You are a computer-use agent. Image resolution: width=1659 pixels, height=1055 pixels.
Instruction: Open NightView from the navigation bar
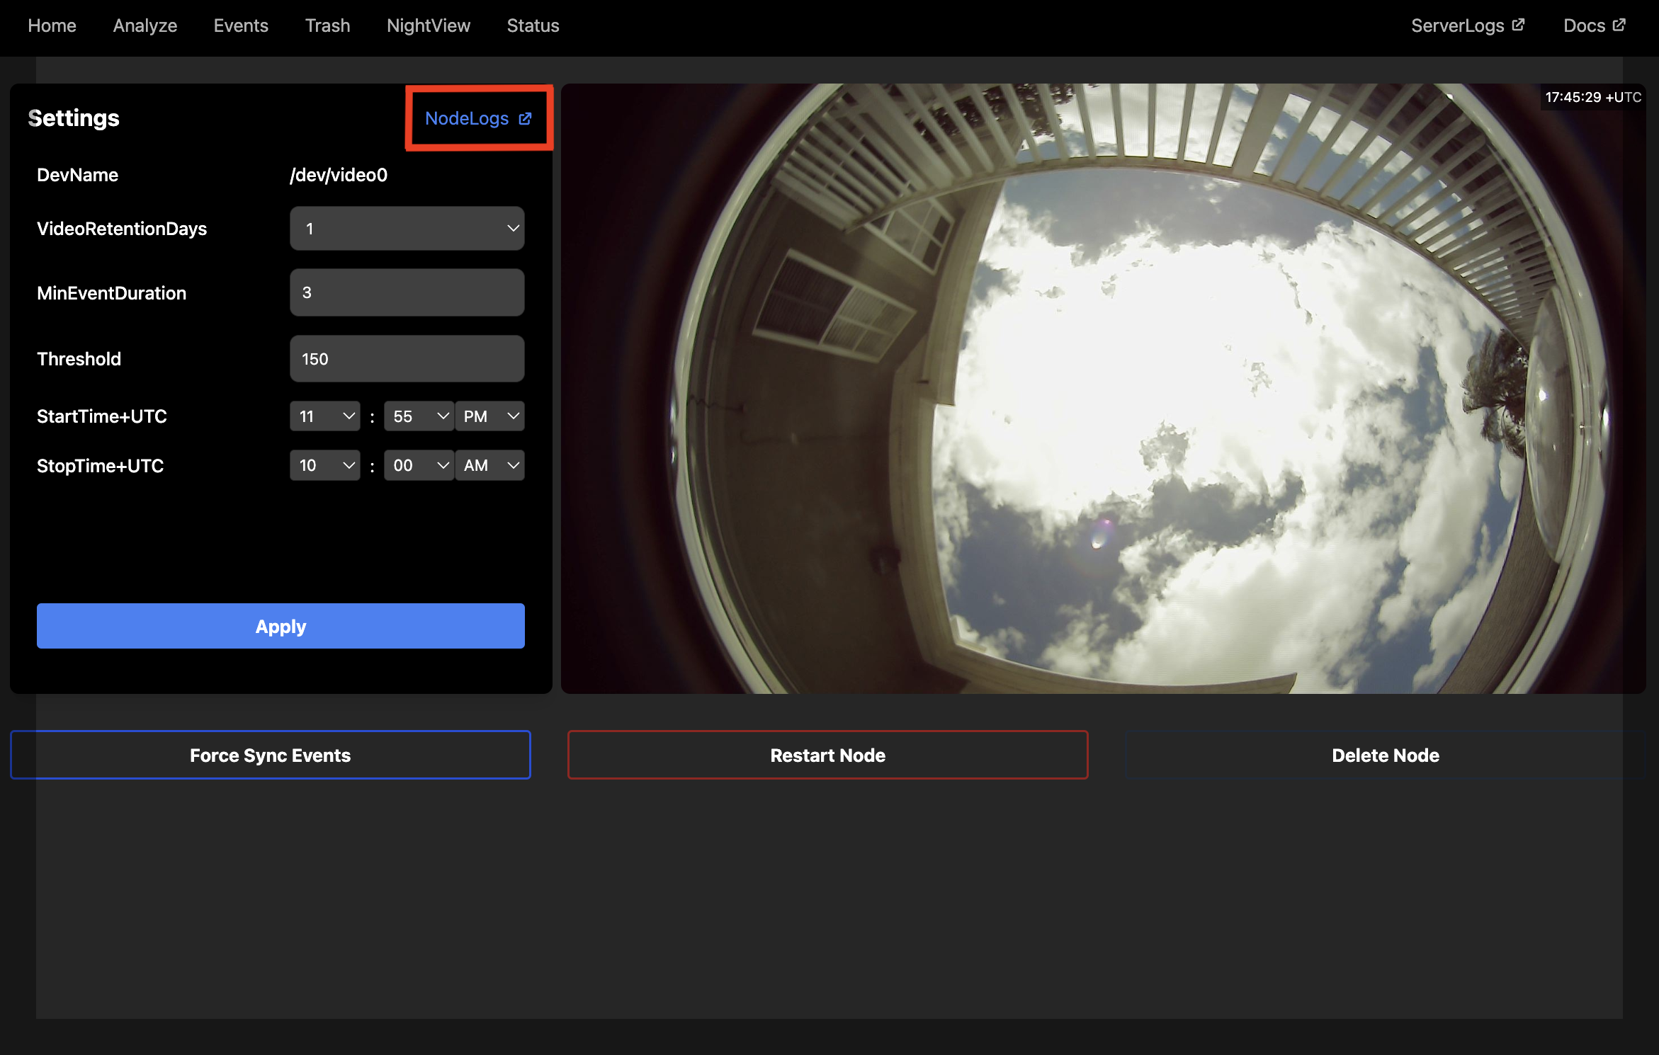pos(428,25)
